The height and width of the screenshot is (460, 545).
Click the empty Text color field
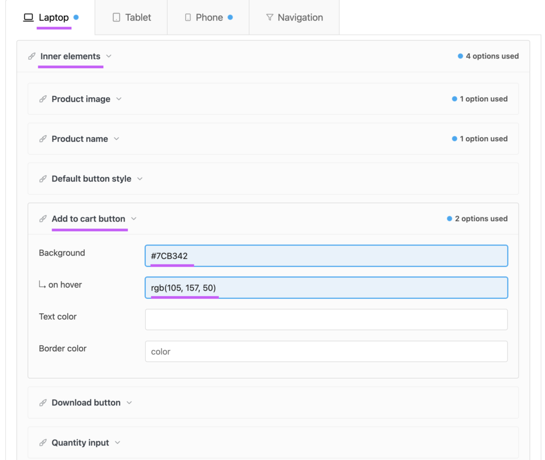(x=326, y=320)
